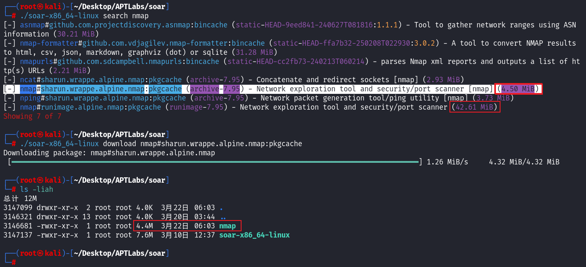Click the archive-7.95 version on highlighted line

tap(215, 89)
